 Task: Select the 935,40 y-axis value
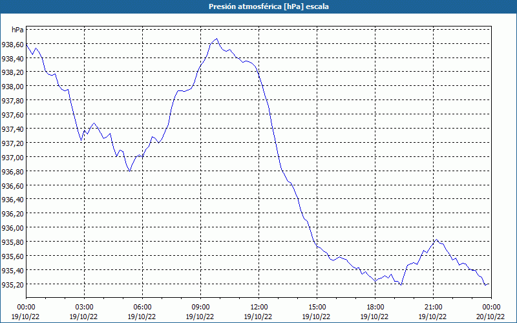[12, 271]
